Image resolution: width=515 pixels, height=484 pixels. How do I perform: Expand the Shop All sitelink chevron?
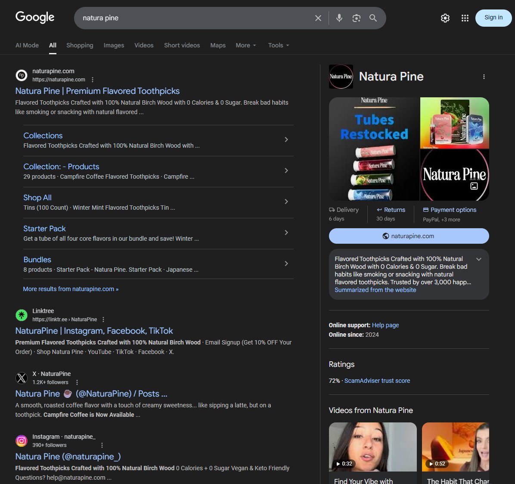click(x=286, y=202)
